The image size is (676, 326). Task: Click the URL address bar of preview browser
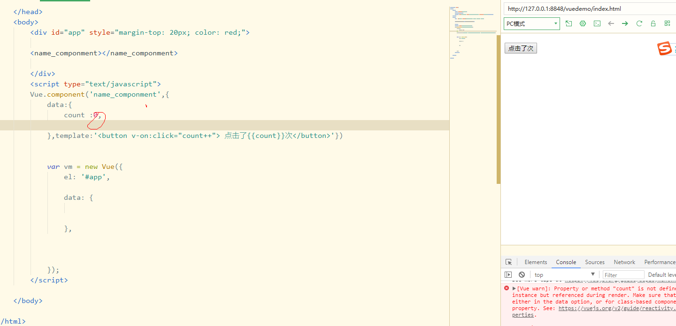tap(590, 9)
